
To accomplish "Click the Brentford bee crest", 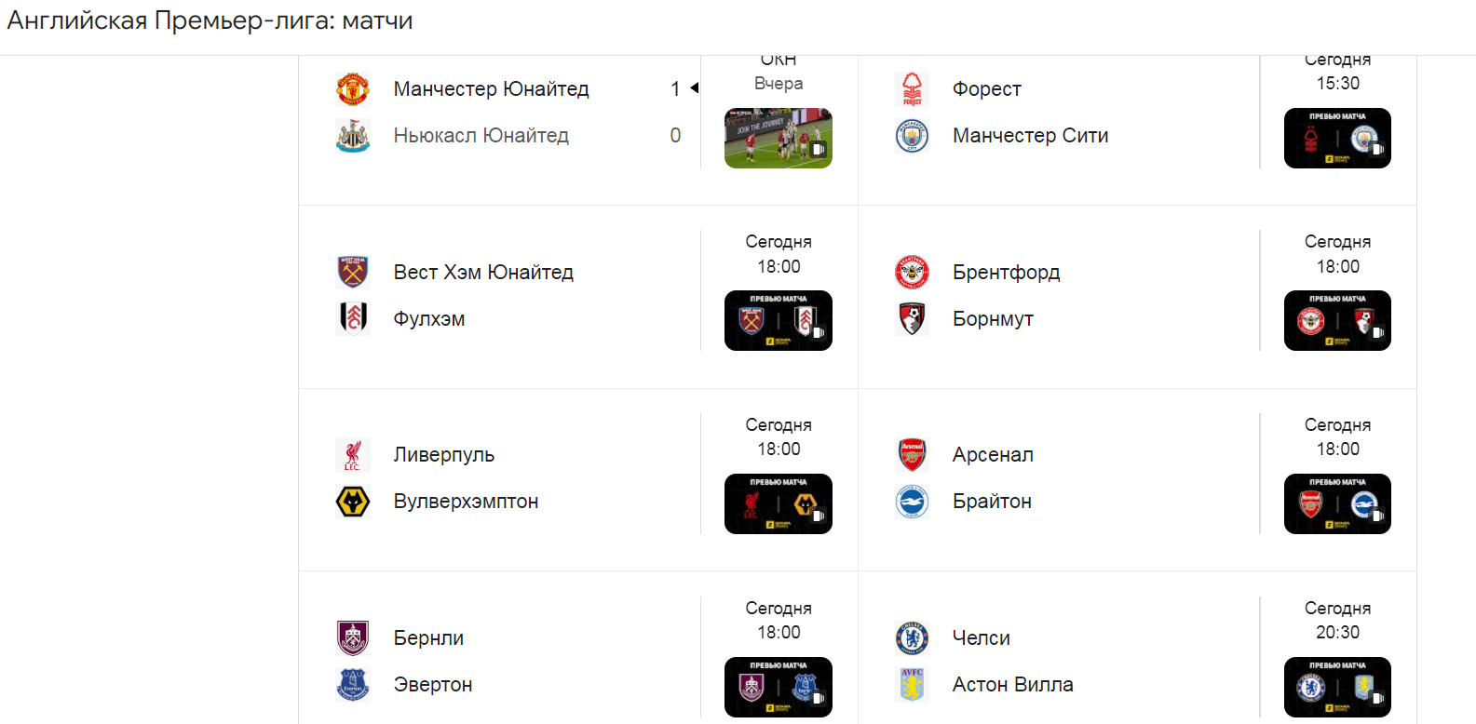I will (912, 272).
